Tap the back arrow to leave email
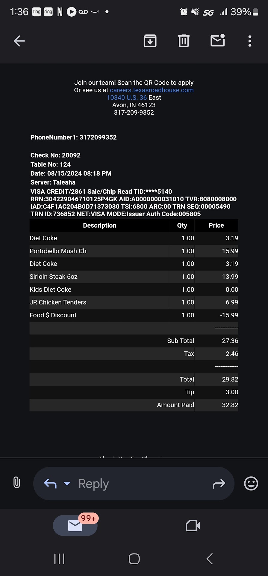 (x=19, y=41)
